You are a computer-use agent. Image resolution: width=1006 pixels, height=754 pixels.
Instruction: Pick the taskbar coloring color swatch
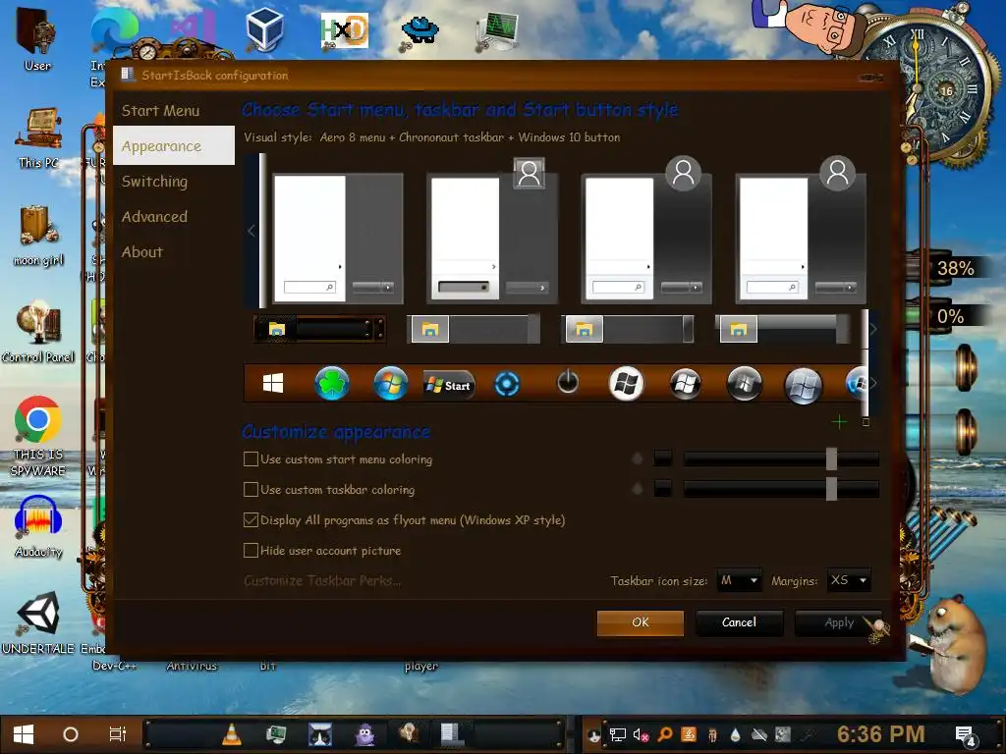(663, 489)
